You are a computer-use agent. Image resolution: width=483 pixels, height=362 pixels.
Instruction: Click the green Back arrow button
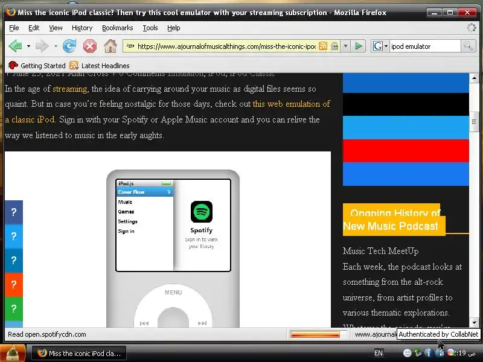(x=16, y=46)
